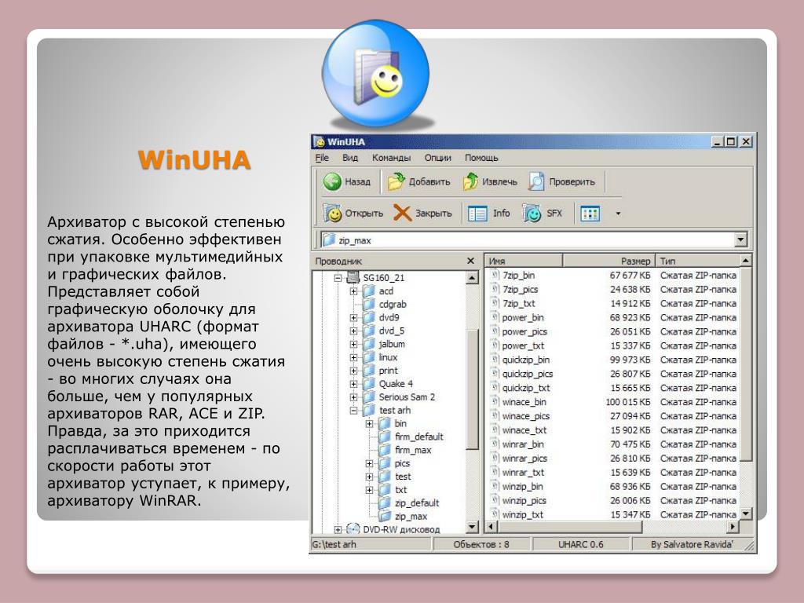The image size is (804, 603).
Task: Click the quickzip_pics file icon
Action: [x=495, y=374]
